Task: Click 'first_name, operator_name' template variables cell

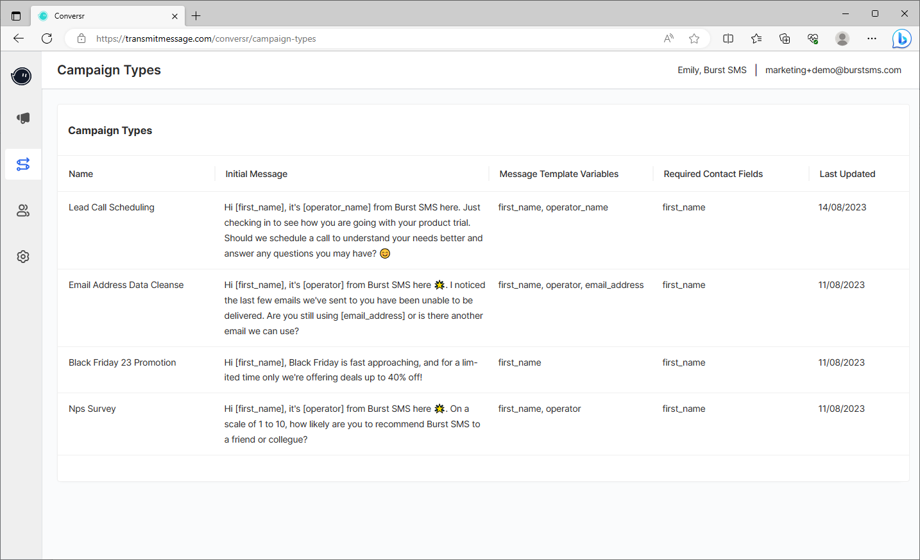Action: [553, 207]
